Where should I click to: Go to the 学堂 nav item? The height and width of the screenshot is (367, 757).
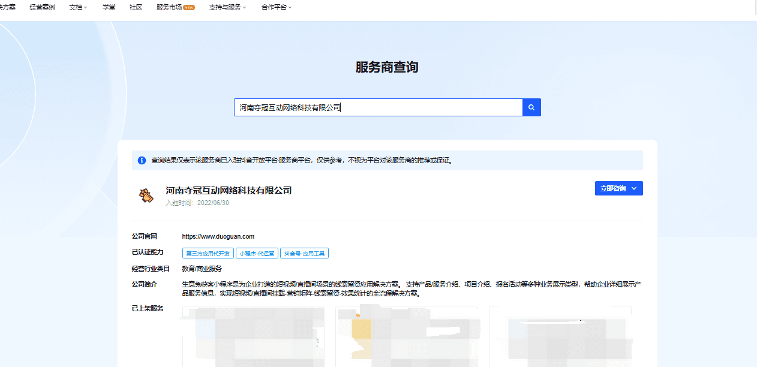coord(109,7)
